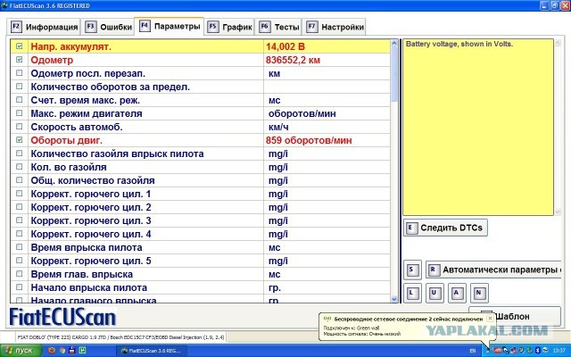Enable the Кол. во газойля checkbox
The image size is (571, 357).
point(20,167)
